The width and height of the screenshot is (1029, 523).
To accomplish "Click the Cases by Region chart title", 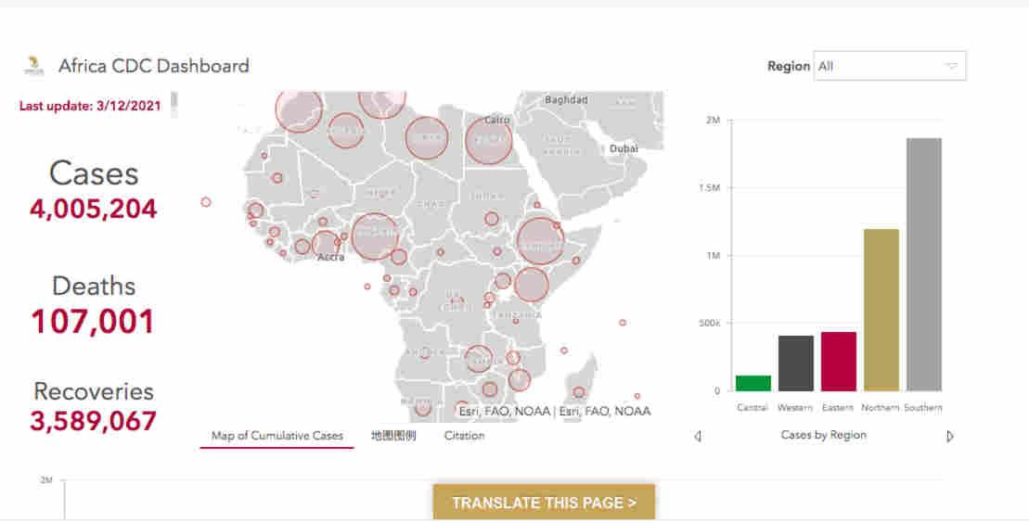I will tap(824, 435).
